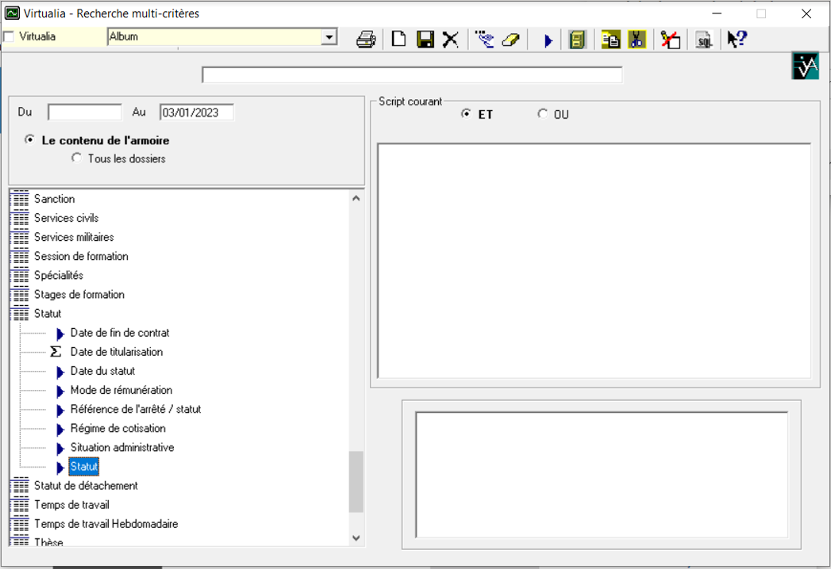
Task: Expand the Temps de travail category
Action: click(21, 505)
